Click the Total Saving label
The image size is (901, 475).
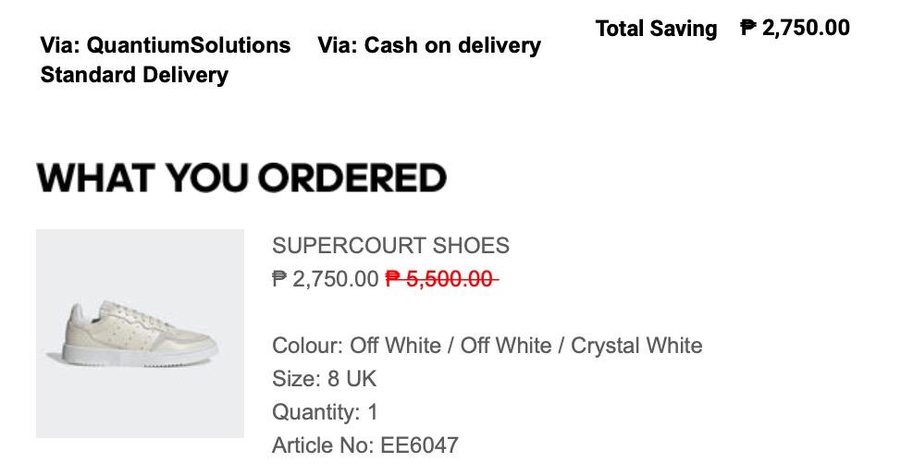click(x=656, y=29)
